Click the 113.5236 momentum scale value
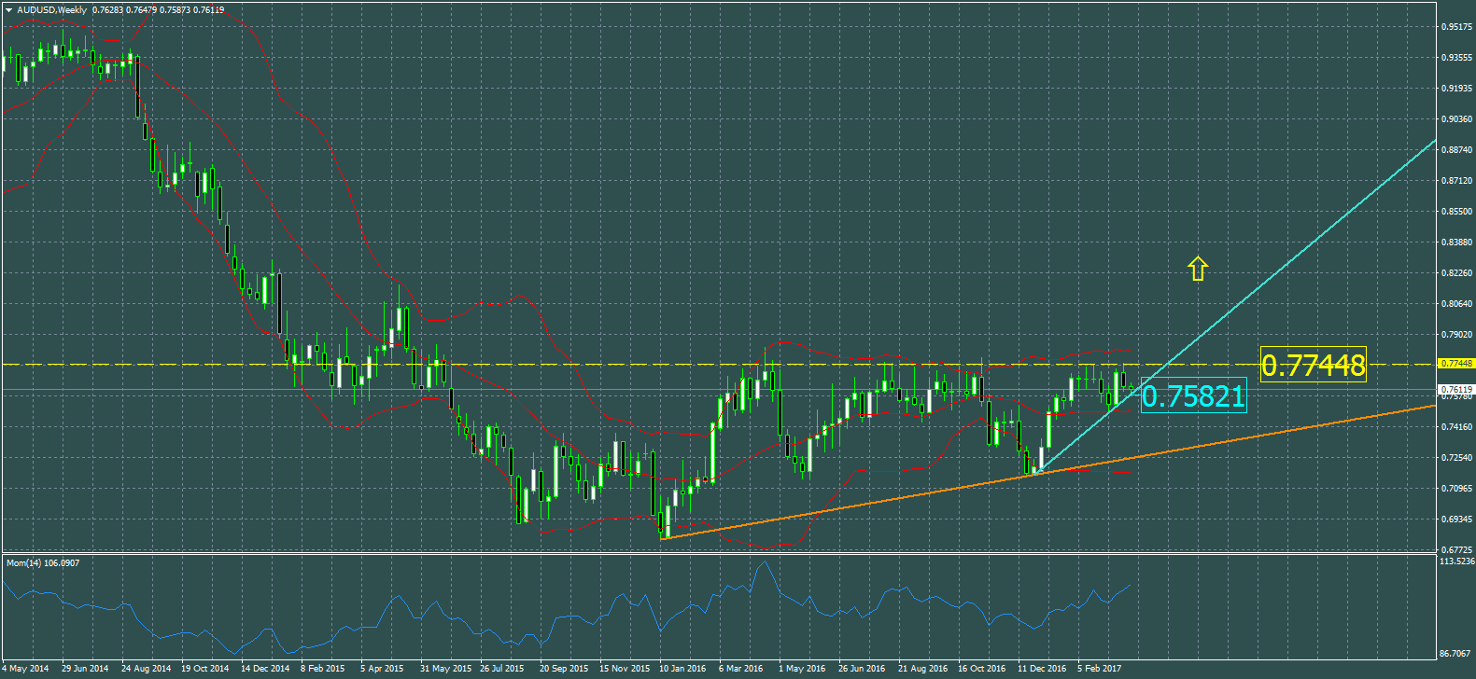1476x679 pixels. click(1456, 561)
